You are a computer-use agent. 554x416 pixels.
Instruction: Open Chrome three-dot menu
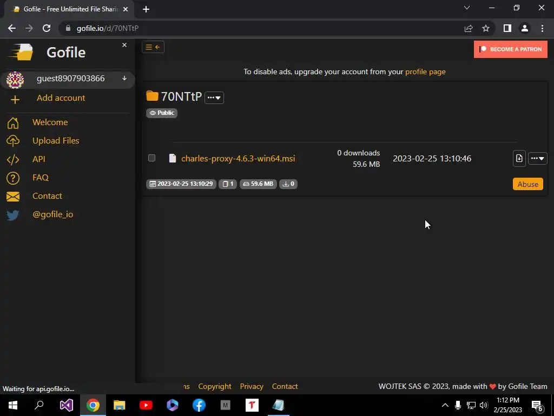542,28
